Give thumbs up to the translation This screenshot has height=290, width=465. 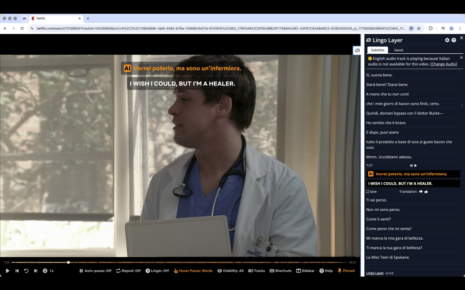(x=426, y=192)
